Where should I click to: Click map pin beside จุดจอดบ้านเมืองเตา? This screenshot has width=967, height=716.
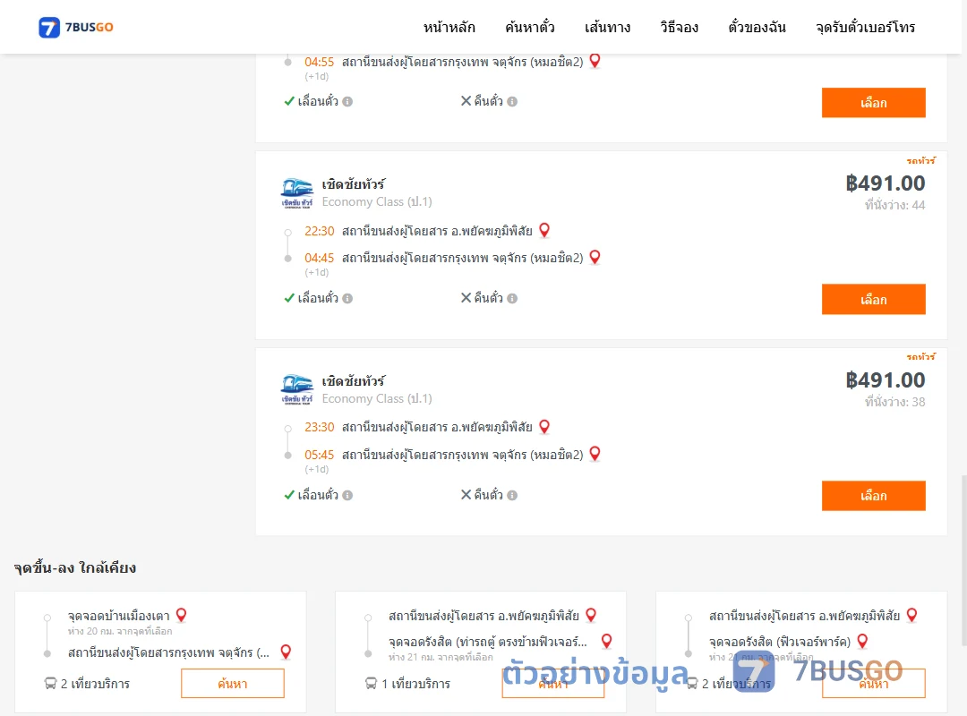[x=181, y=615]
